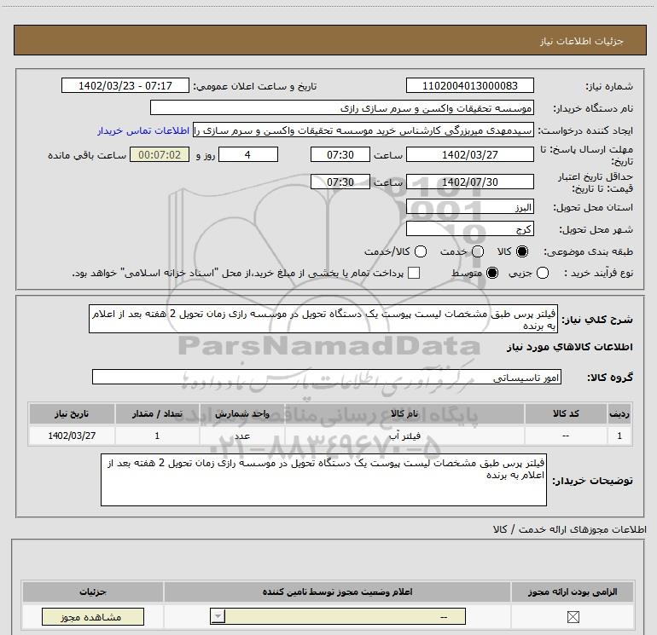This screenshot has height=635, width=657.
Task: Select the خدمت radio button
Action: [478, 251]
